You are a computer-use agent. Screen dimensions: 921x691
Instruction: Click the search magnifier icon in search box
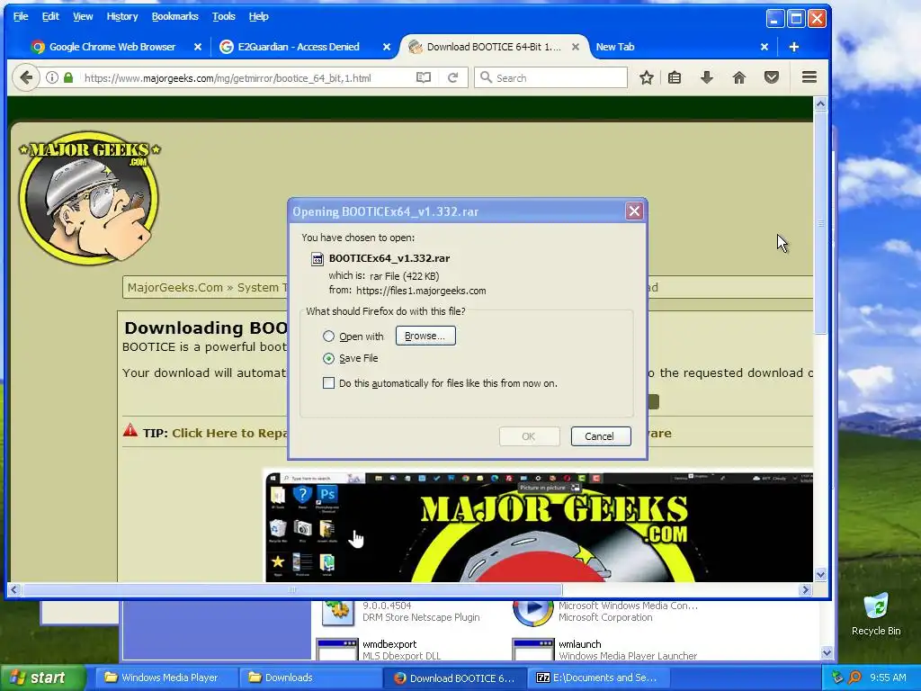pyautogui.click(x=486, y=77)
